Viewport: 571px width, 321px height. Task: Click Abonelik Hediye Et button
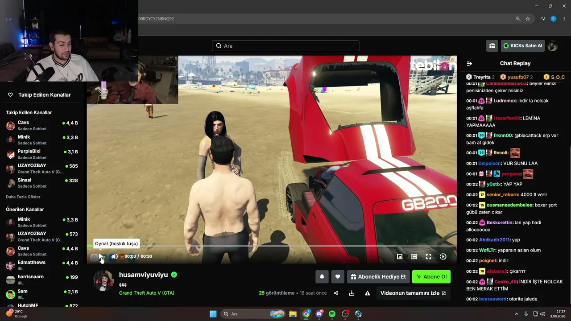[x=378, y=277]
